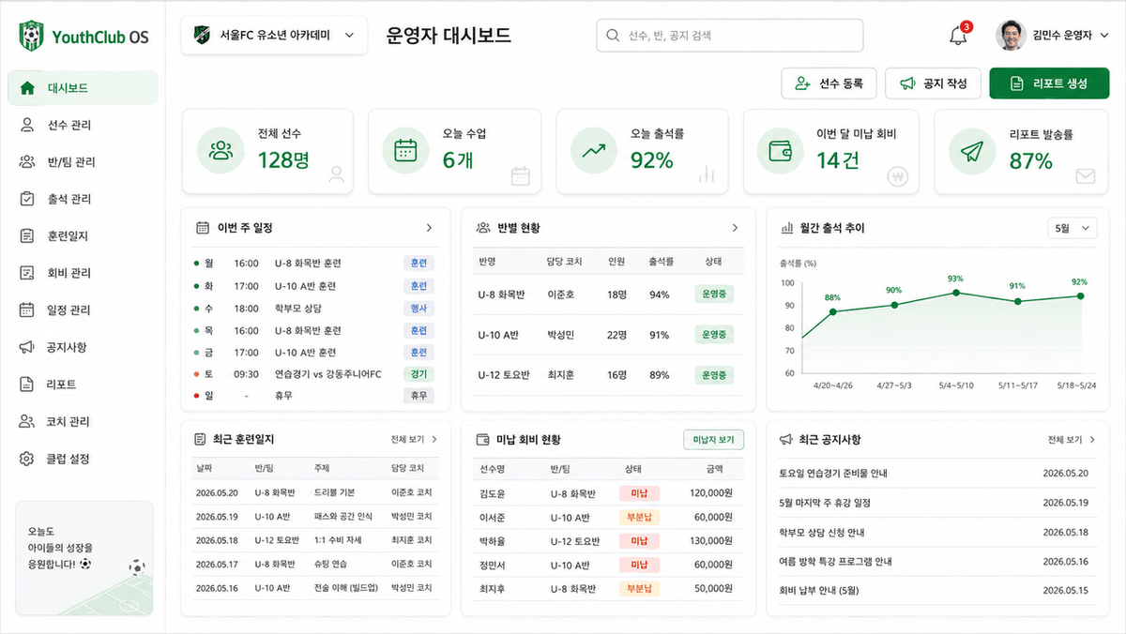Click the green 리포트 생성 button
This screenshot has height=634, width=1126.
1049,83
